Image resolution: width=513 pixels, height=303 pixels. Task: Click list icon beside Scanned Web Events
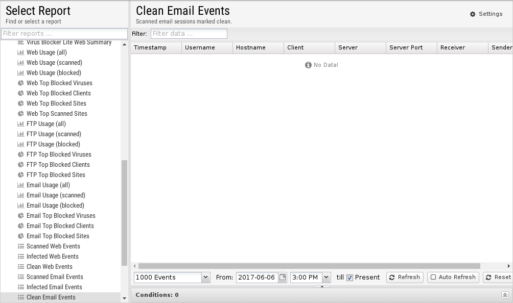click(20, 246)
